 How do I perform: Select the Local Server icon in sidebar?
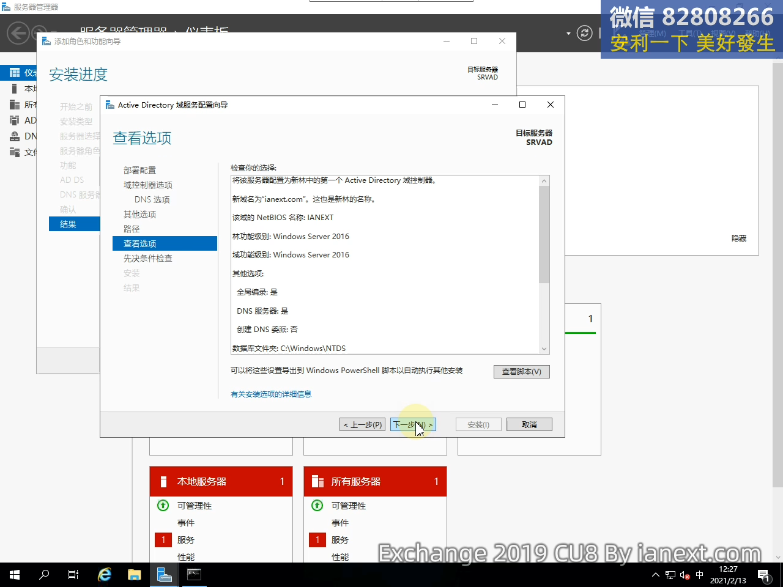tap(15, 89)
